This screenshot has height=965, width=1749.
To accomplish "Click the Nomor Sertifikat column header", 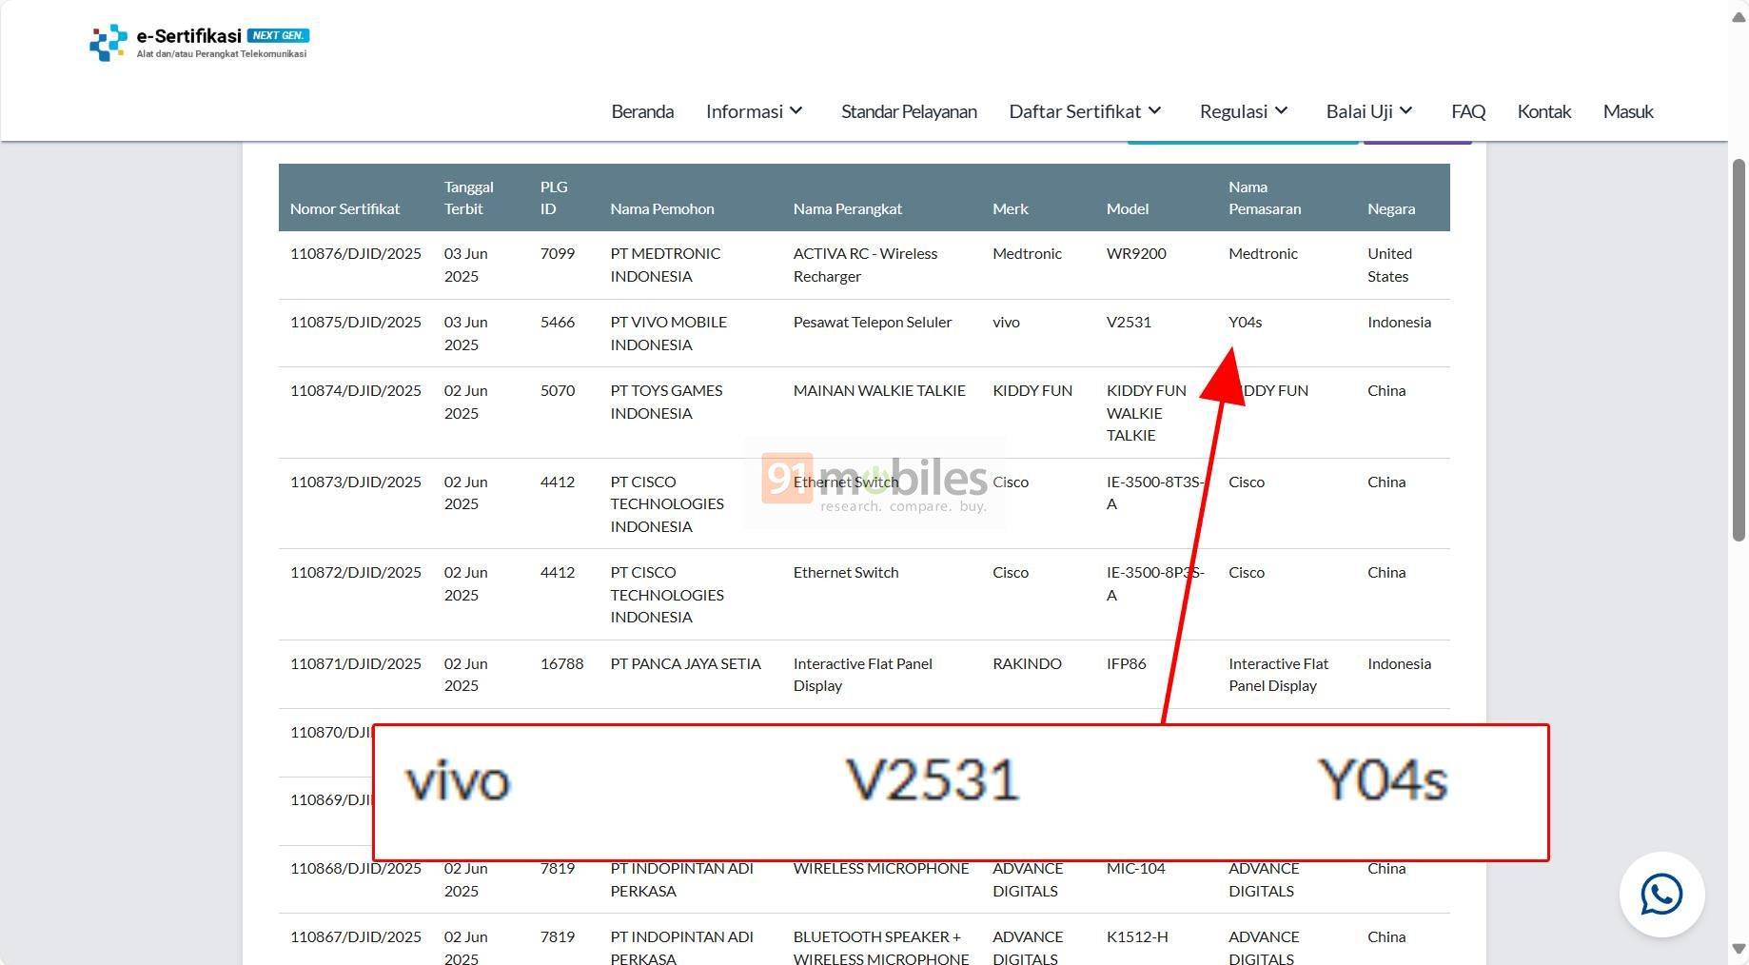I will tap(344, 208).
